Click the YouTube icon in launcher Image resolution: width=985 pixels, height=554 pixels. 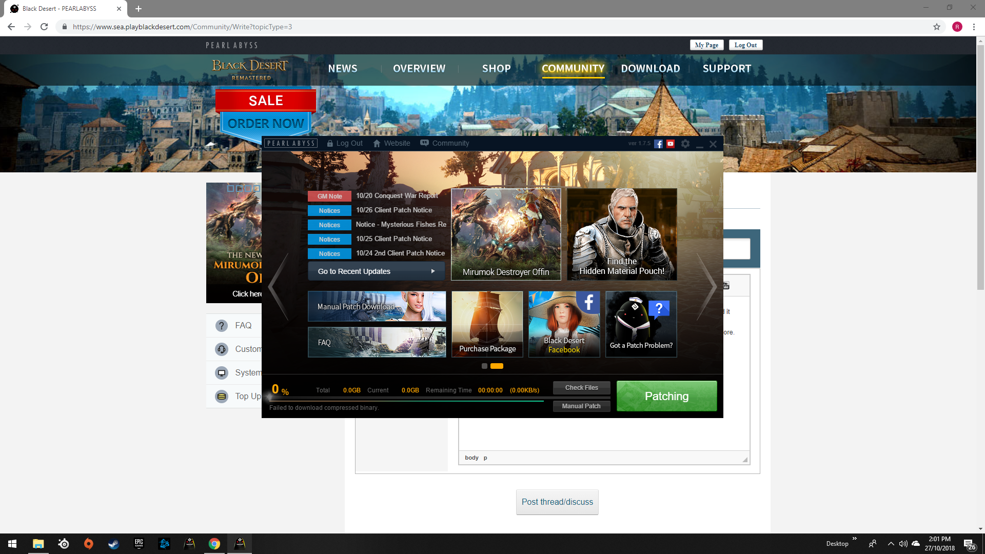click(669, 144)
